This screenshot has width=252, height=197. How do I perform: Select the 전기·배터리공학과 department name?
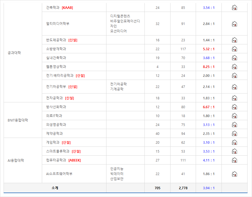click(60, 75)
